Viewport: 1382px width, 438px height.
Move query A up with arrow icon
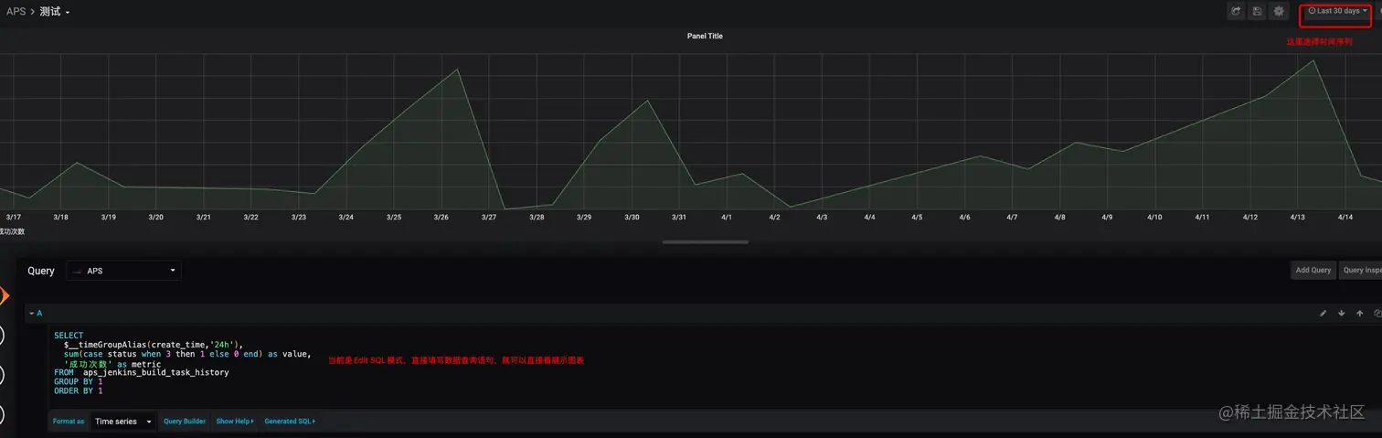click(1360, 313)
